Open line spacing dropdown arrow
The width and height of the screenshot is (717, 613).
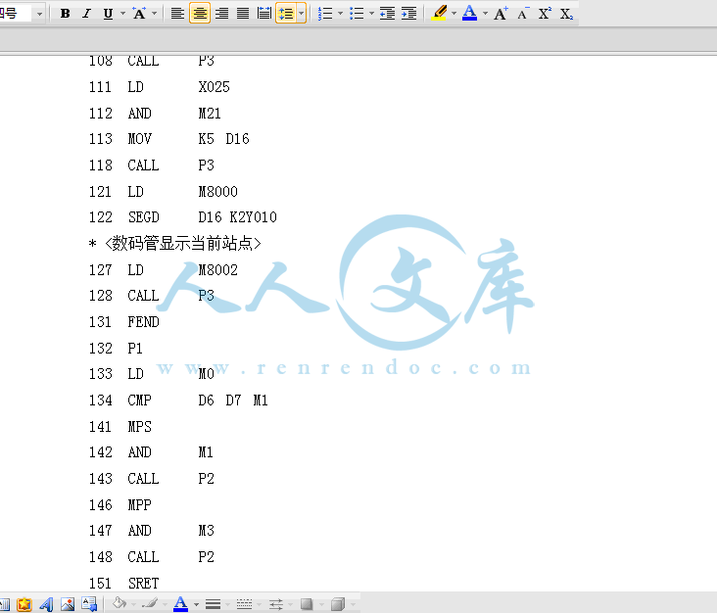click(x=301, y=14)
